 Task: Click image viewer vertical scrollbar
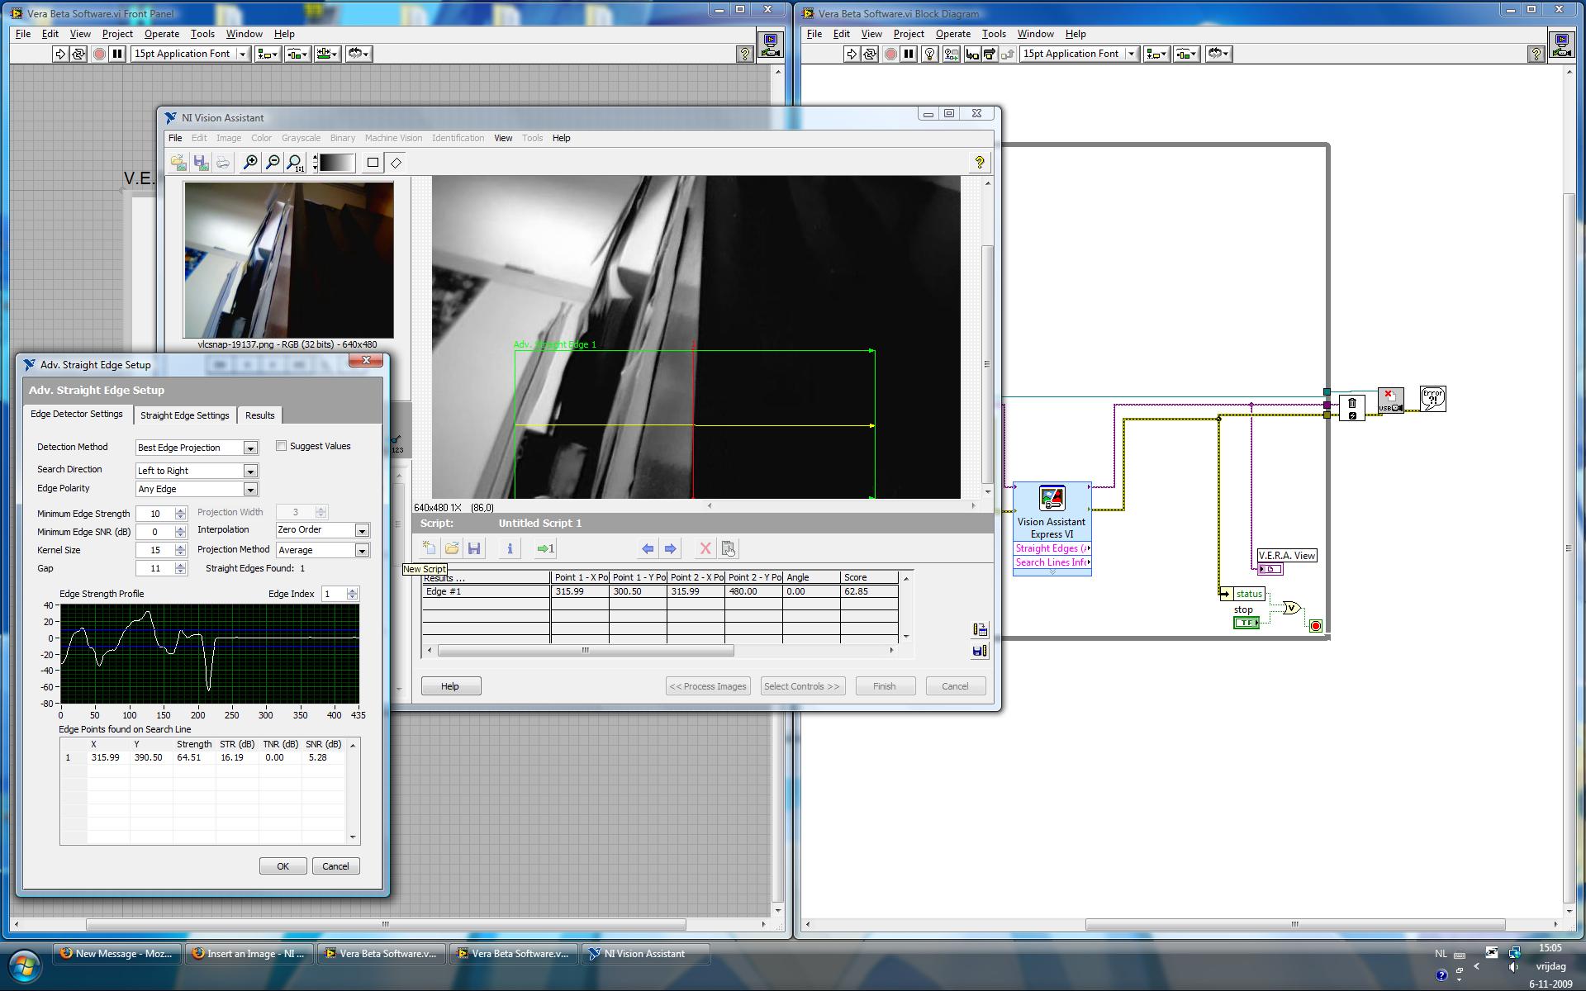(x=987, y=364)
